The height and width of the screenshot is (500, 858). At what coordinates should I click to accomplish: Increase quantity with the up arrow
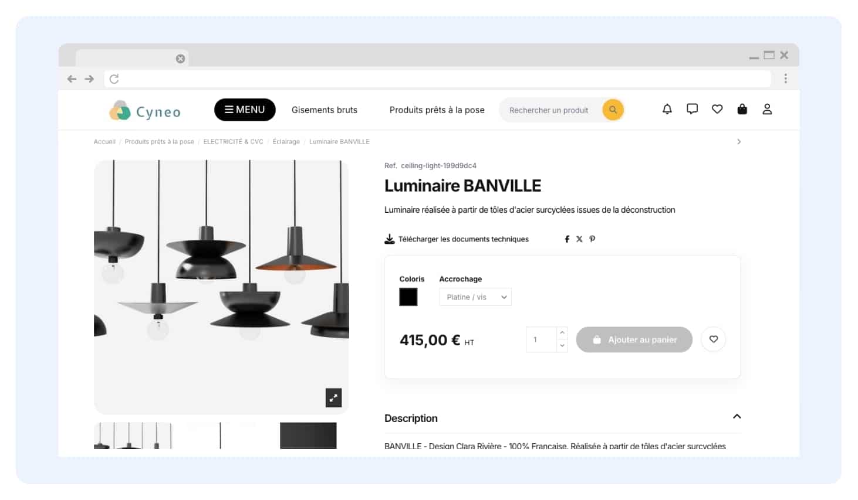(562, 333)
